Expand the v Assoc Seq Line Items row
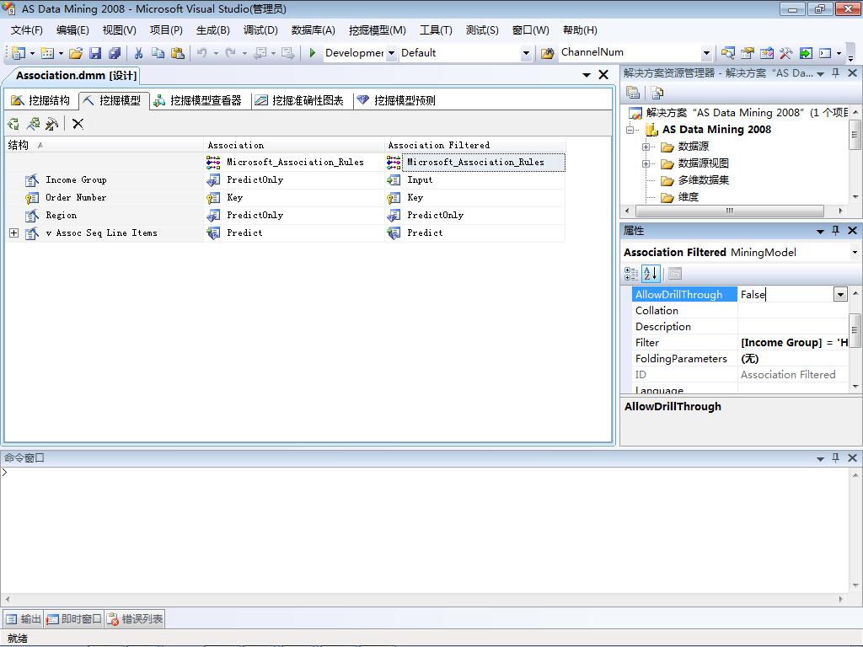The height and width of the screenshot is (647, 863). click(x=14, y=233)
